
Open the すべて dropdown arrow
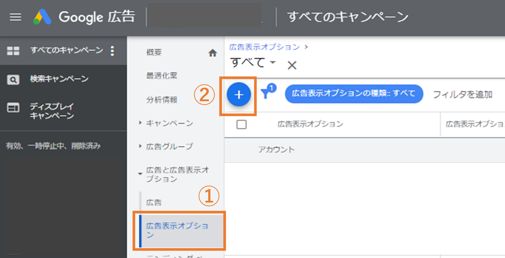coord(272,62)
